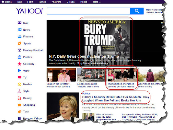Open Trump booed after jokes story link
Screen dimensions: 173x130
[x=121, y=85]
